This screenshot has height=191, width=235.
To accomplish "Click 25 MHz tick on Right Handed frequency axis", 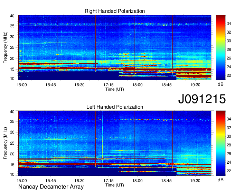I will coord(12,47).
